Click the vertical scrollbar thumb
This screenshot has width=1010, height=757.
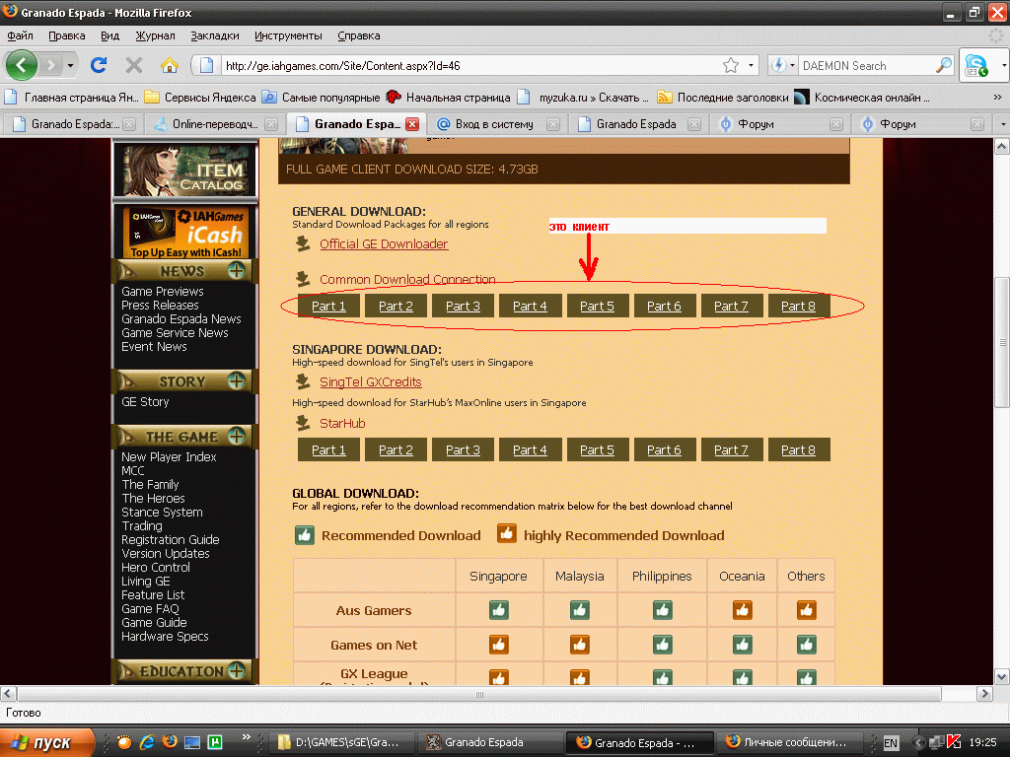[x=1002, y=342]
